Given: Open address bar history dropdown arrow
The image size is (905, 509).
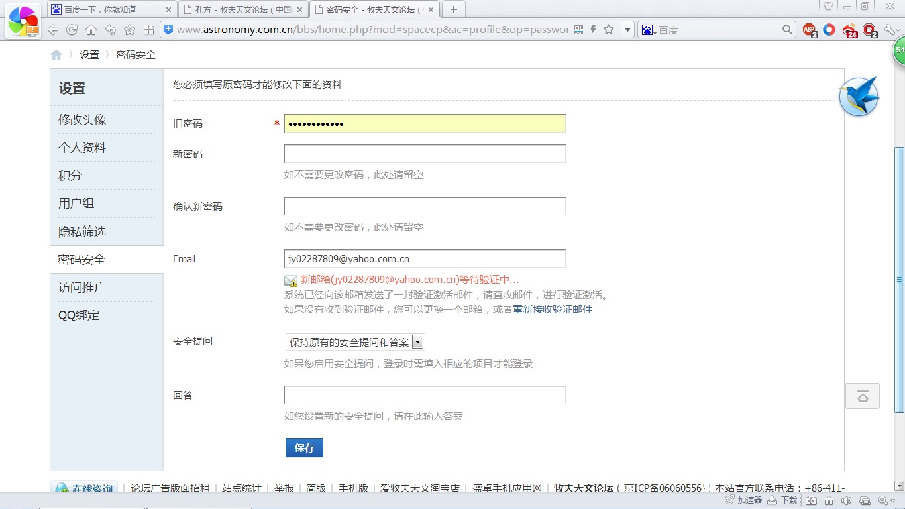Looking at the screenshot, I should point(627,30).
